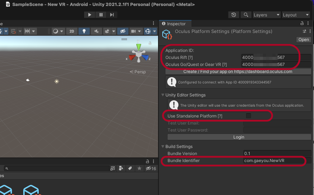Open the Gizmos dropdown arrow
The height and width of the screenshot is (195, 314).
(155, 31)
